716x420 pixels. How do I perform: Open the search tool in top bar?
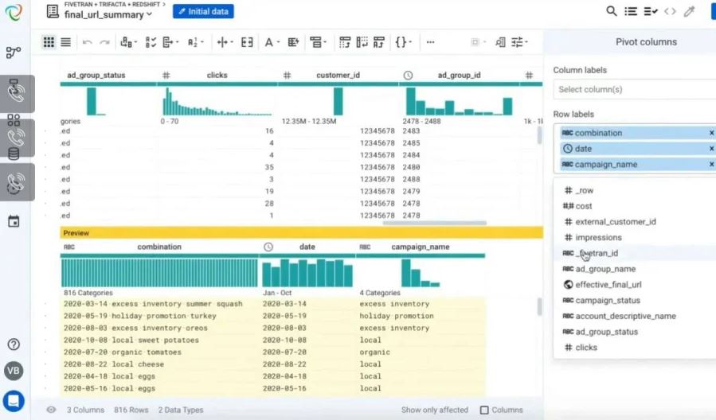pyautogui.click(x=611, y=11)
